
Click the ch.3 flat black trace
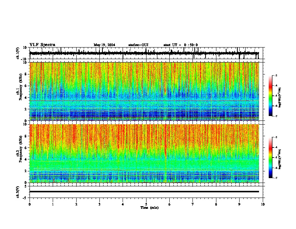(x=144, y=192)
